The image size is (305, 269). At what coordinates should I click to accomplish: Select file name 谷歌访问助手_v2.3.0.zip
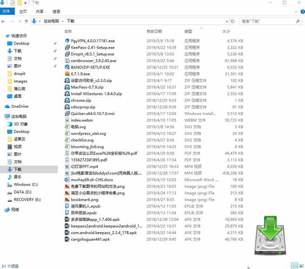tap(91, 80)
